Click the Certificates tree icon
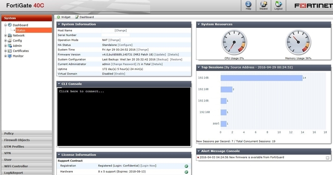Screen dimensions: 333x175 10,51
